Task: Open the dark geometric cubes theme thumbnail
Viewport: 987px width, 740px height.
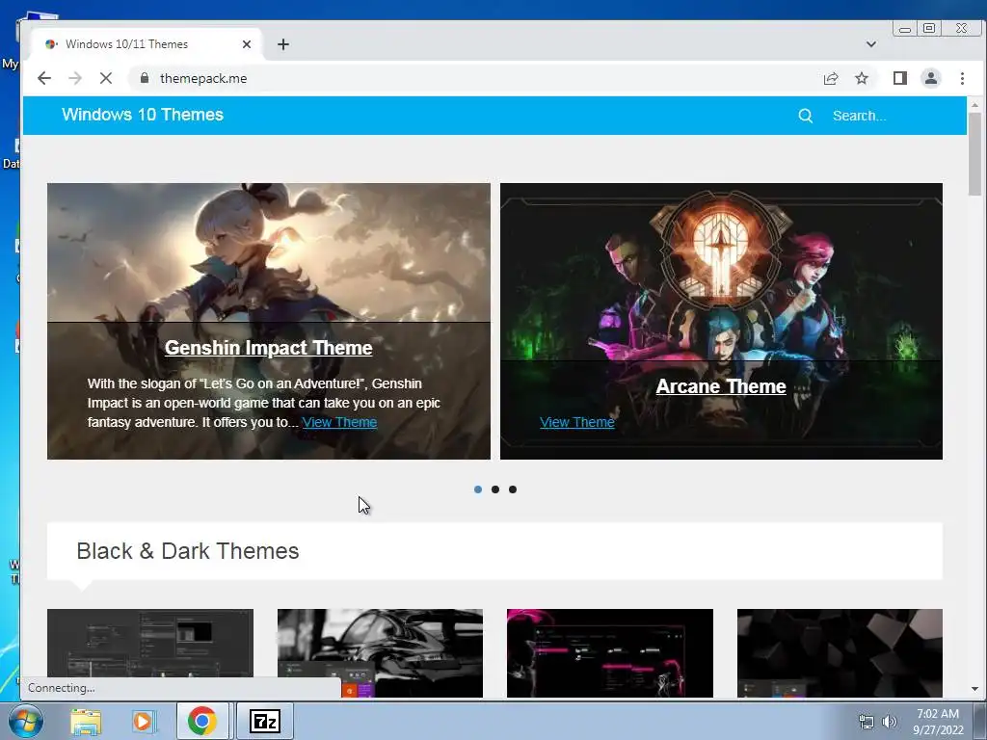Action: tap(840, 652)
